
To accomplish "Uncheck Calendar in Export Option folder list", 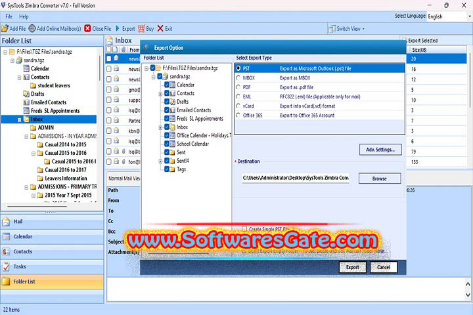I will pyautogui.click(x=166, y=85).
